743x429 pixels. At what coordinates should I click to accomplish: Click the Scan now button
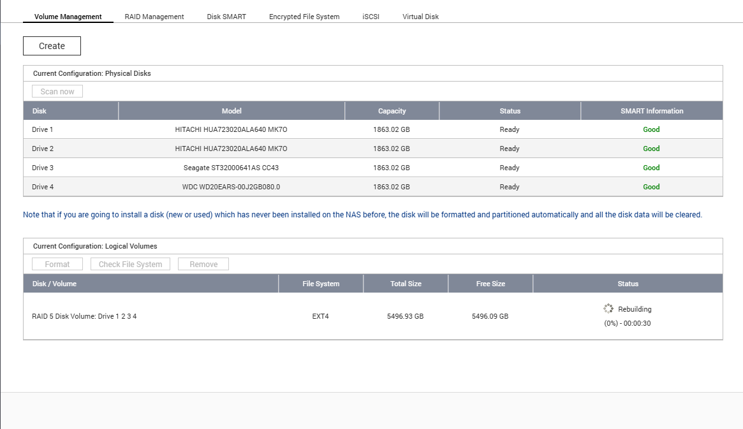click(x=57, y=91)
